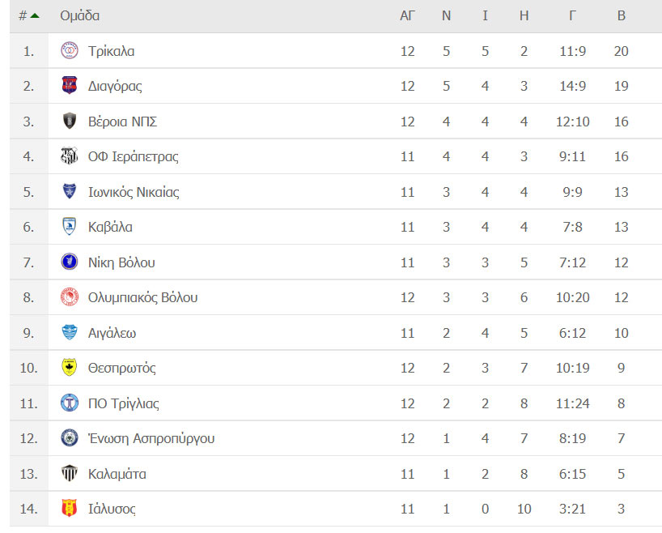Viewport: 662px width, 533px height.
Task: Click the ΟΦ Ιεράπετρας team logo
Action: (70, 156)
